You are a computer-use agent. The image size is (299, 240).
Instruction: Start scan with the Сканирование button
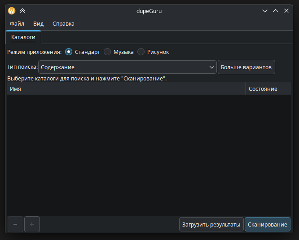pos(268,224)
